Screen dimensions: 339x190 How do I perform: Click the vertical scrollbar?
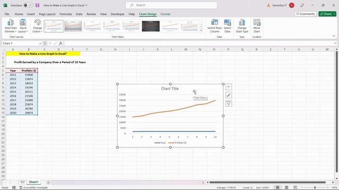click(337, 111)
